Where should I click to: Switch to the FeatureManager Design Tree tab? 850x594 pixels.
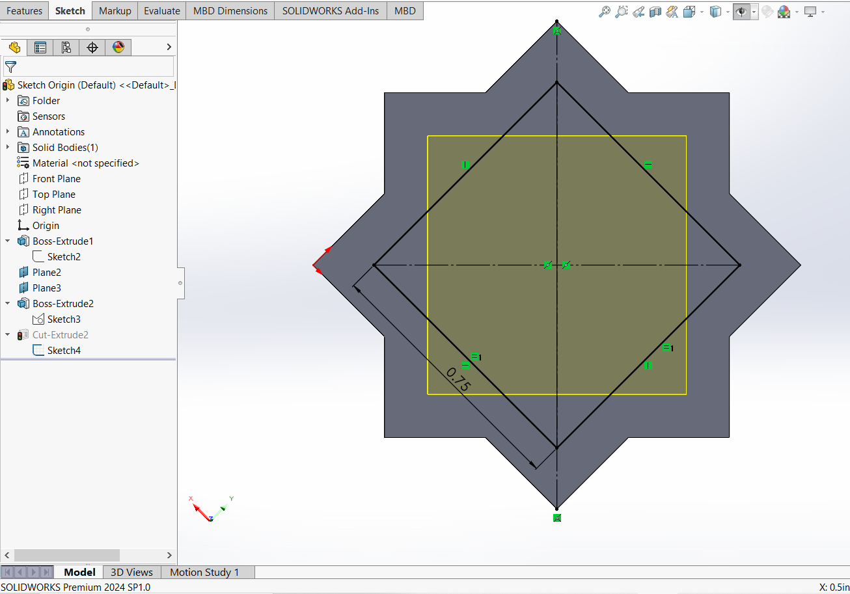[14, 47]
